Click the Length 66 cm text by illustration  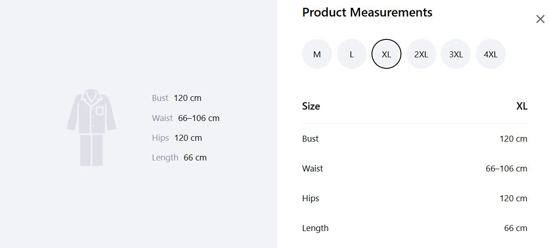coord(179,158)
